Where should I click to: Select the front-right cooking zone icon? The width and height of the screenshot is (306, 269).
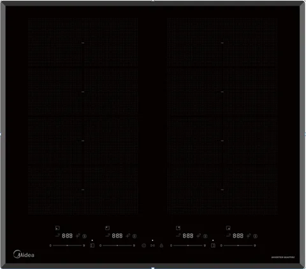coord(228,228)
